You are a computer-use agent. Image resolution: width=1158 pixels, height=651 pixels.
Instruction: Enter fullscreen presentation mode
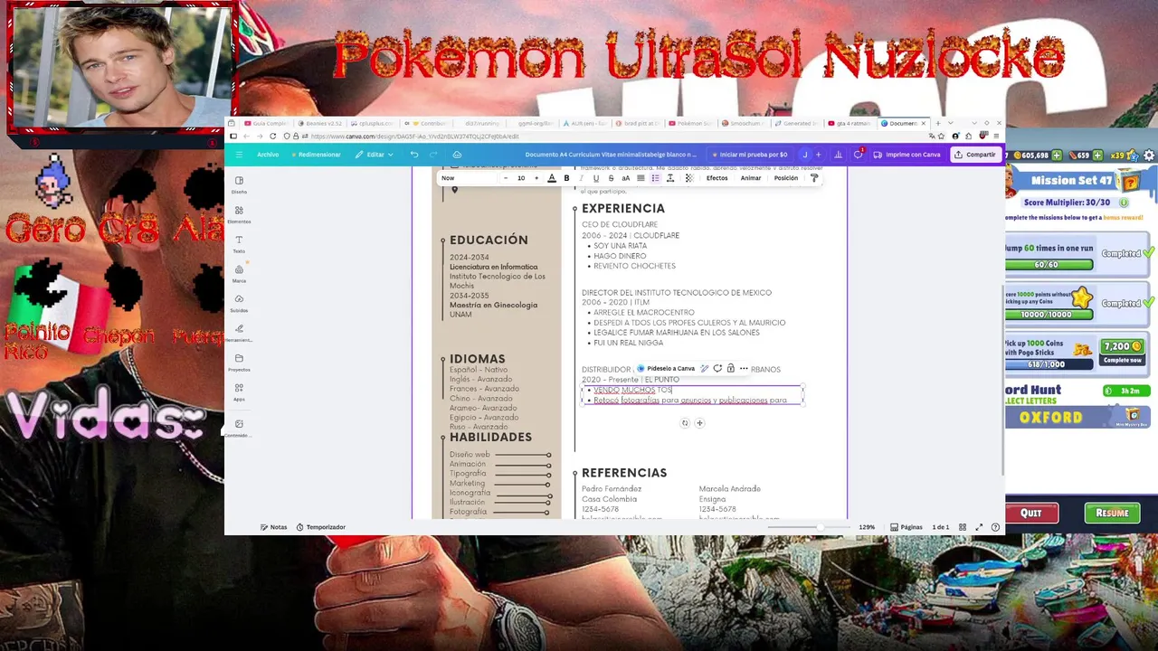point(979,527)
